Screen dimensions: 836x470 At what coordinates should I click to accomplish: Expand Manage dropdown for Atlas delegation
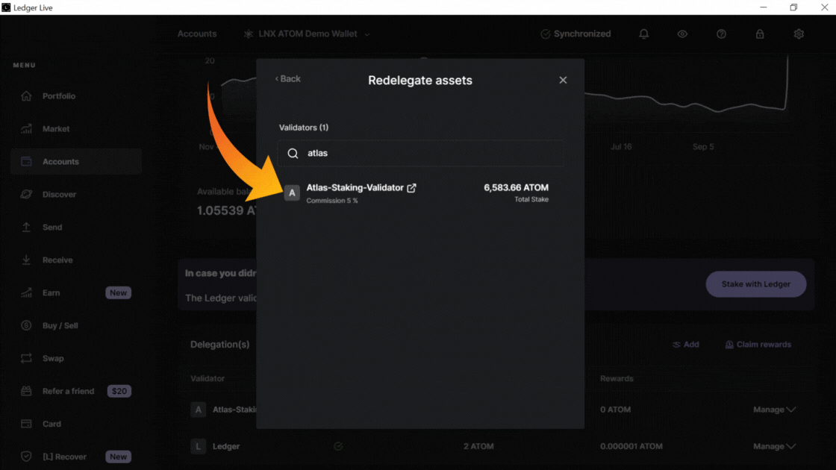pos(774,410)
